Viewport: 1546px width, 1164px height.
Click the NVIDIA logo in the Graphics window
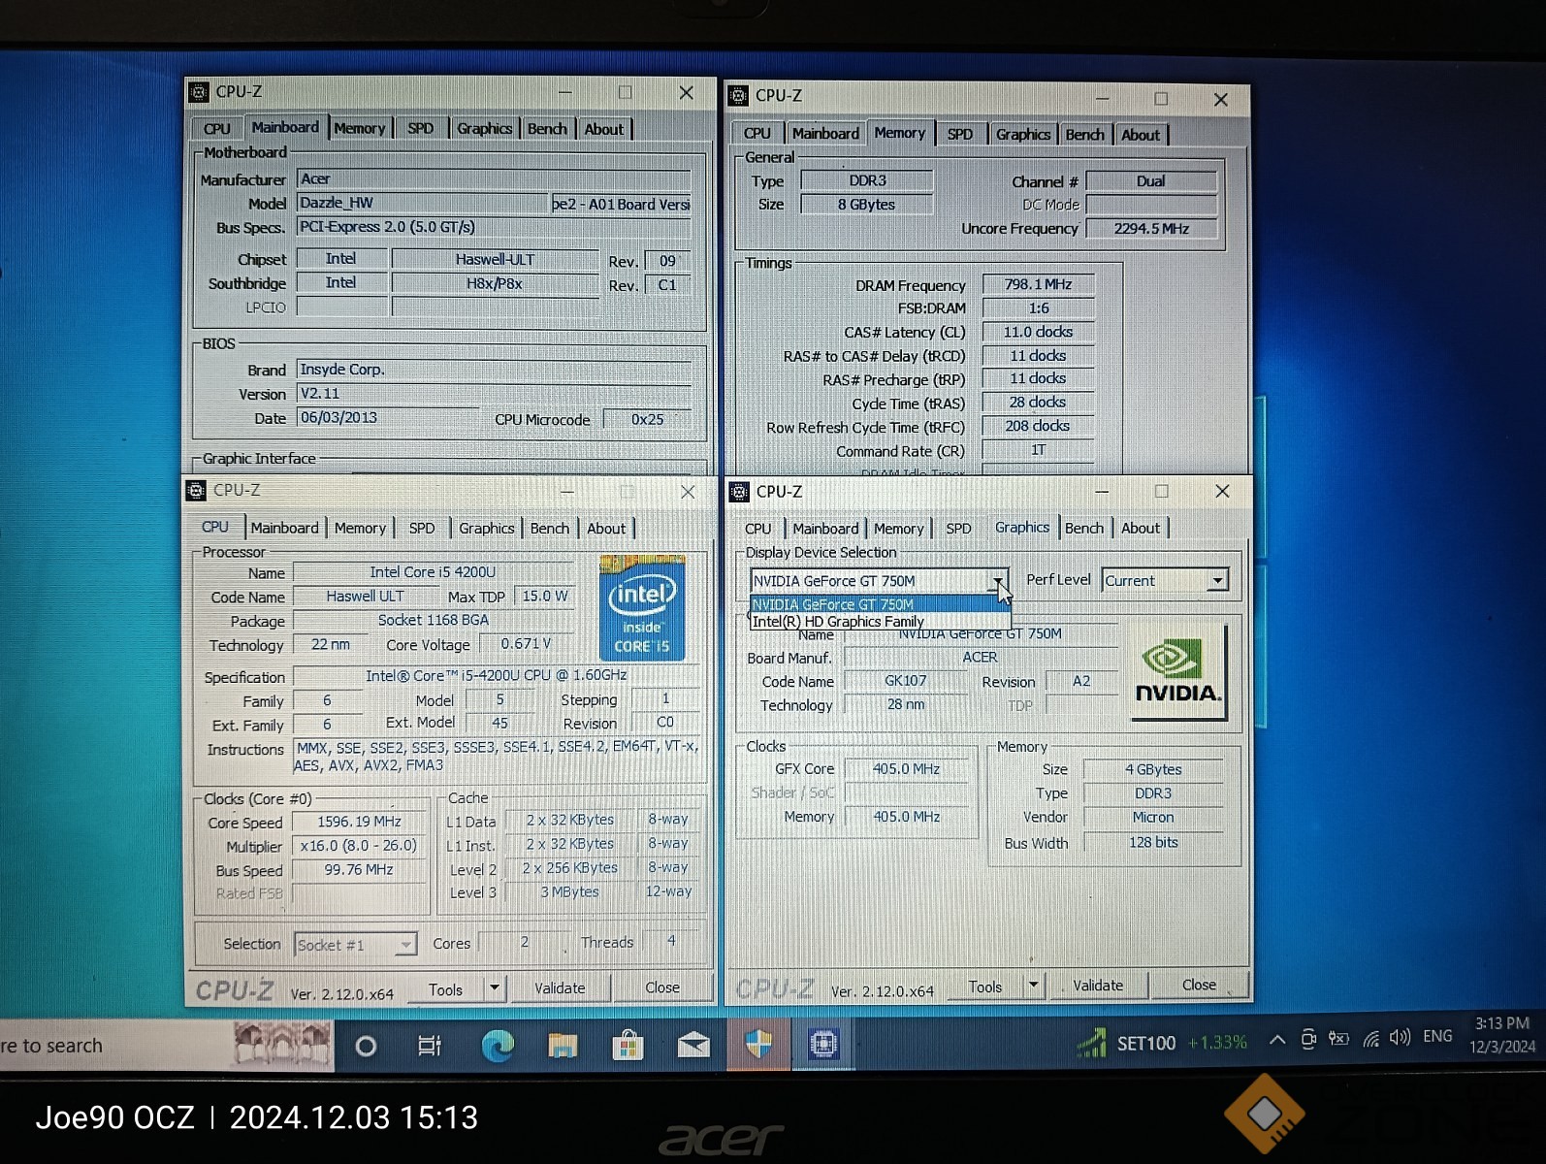(x=1178, y=671)
